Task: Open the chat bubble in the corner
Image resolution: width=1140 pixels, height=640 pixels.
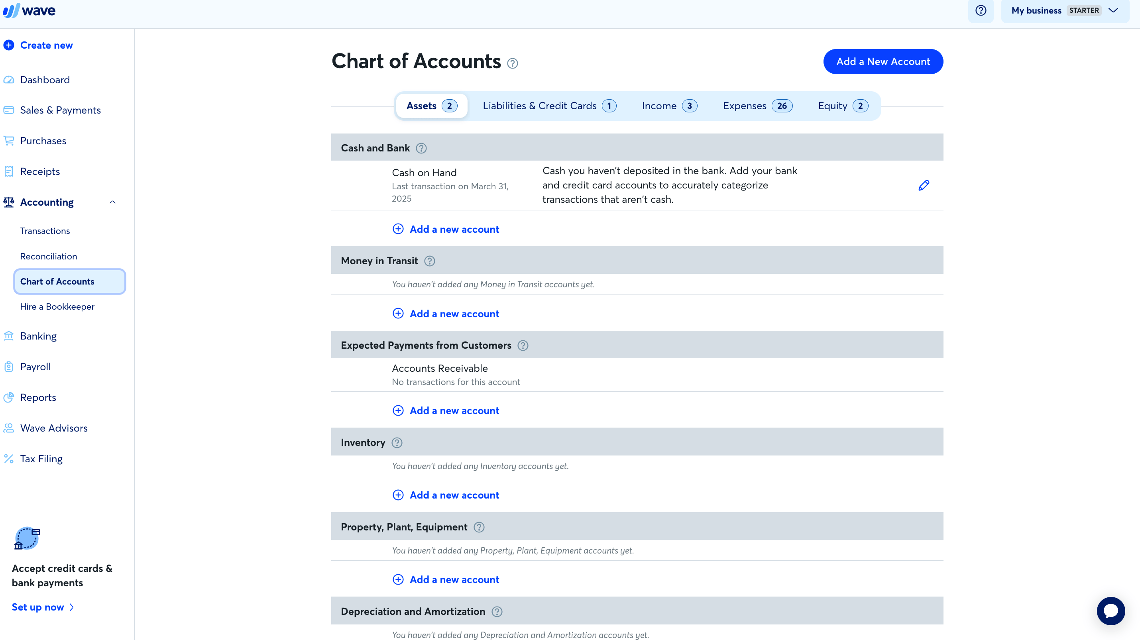Action: pyautogui.click(x=1111, y=611)
